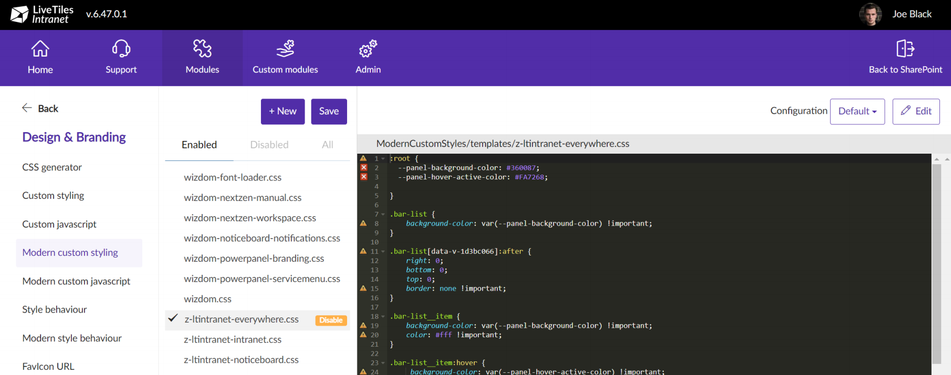Image resolution: width=951 pixels, height=375 pixels.
Task: Open Custom styling in sidebar
Action: coord(53,196)
